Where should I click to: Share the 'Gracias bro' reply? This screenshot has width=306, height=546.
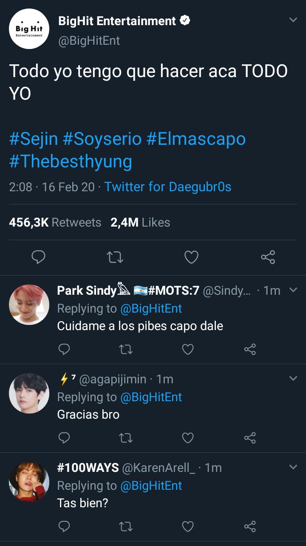(250, 438)
